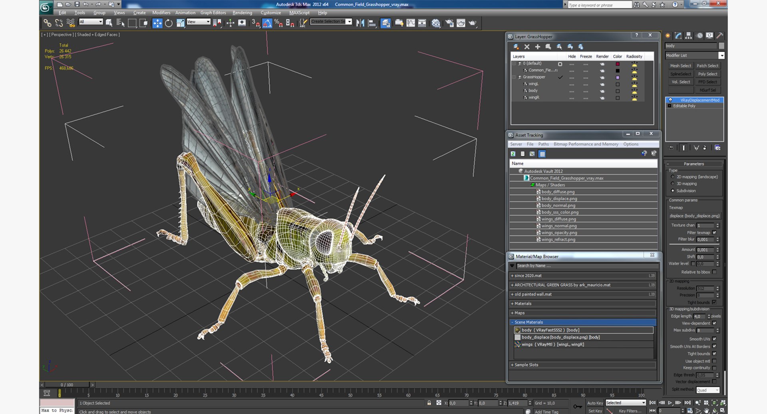The height and width of the screenshot is (414, 767).
Task: Open Bitmap Performance and Memory menu
Action: (586, 144)
